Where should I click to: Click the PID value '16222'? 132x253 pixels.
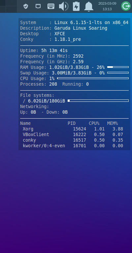click(80, 134)
